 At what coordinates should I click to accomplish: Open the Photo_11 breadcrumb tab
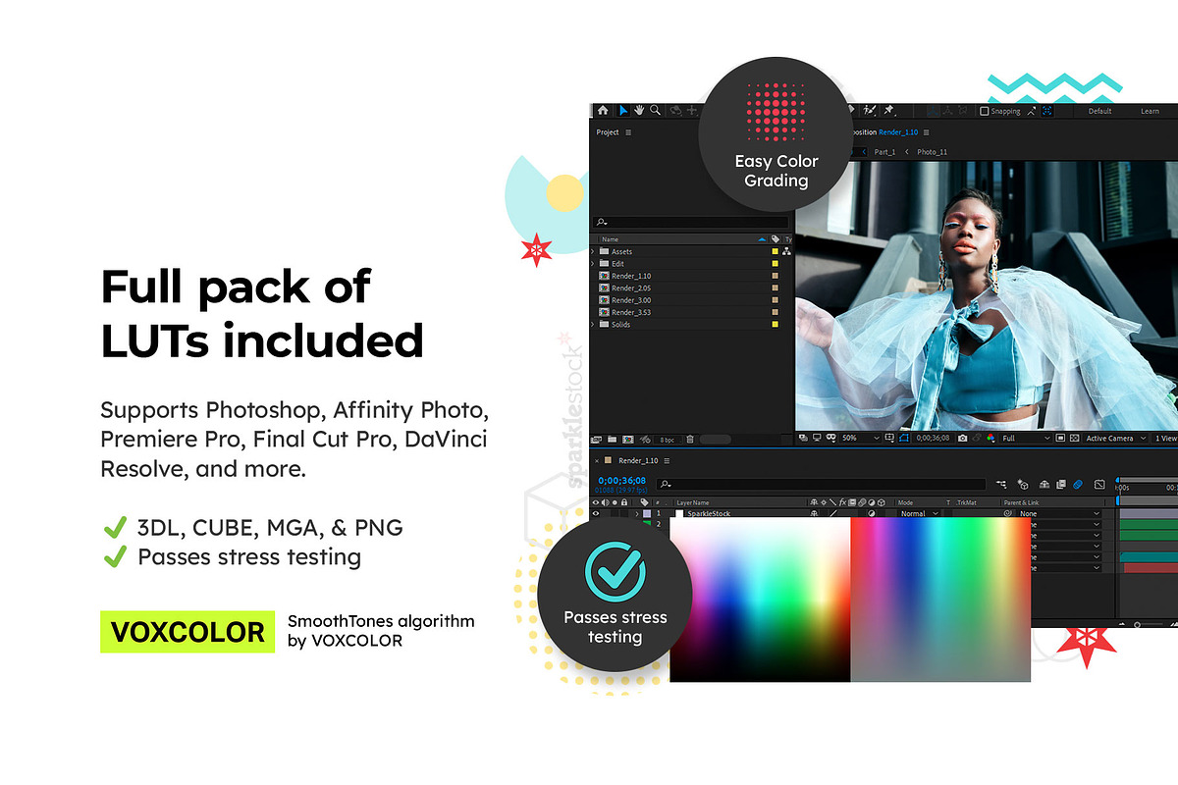pos(932,152)
